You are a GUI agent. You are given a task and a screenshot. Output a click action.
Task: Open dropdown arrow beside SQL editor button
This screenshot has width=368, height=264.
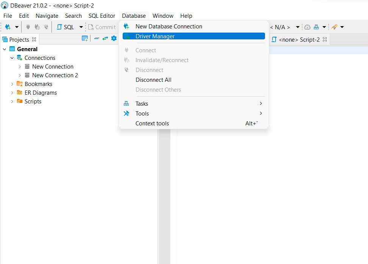pos(81,27)
